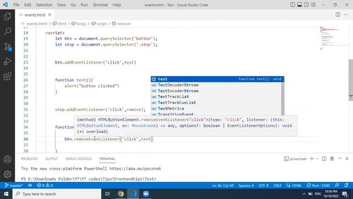Synchronize changes cloud icon
The image size is (353, 199).
tap(30, 186)
